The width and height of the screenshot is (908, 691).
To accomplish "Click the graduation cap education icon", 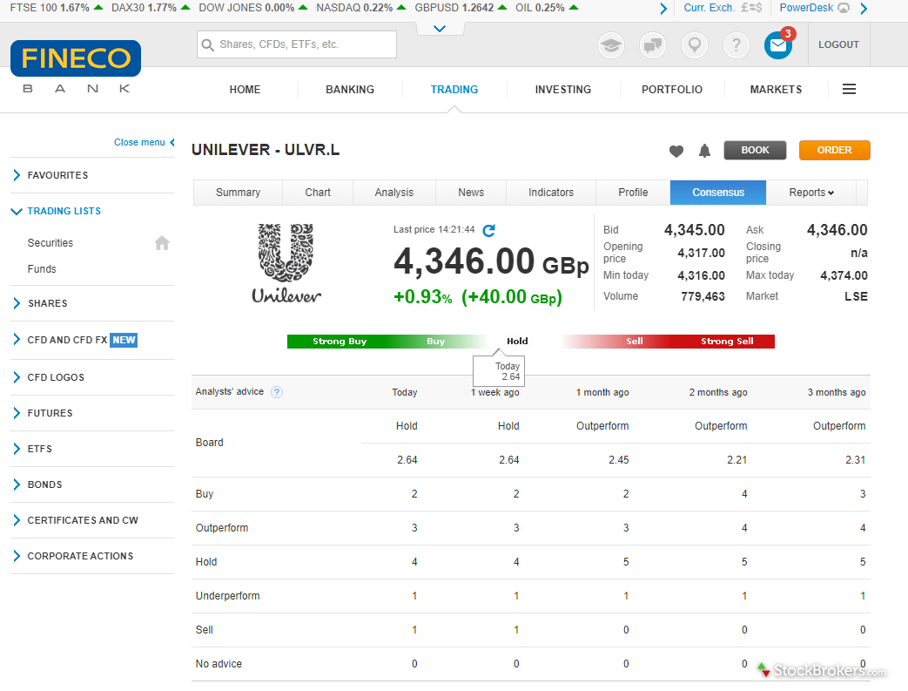I will [x=611, y=44].
